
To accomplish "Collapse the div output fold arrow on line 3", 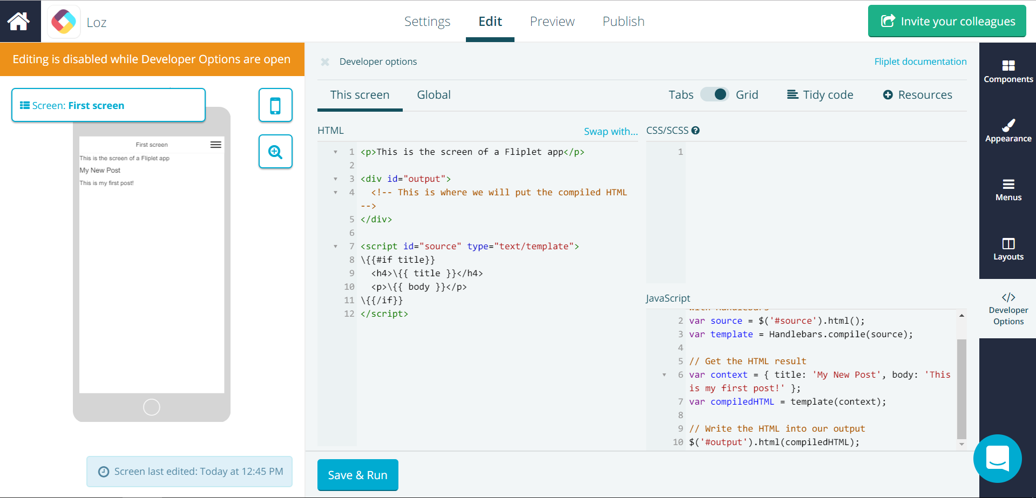I will point(335,179).
